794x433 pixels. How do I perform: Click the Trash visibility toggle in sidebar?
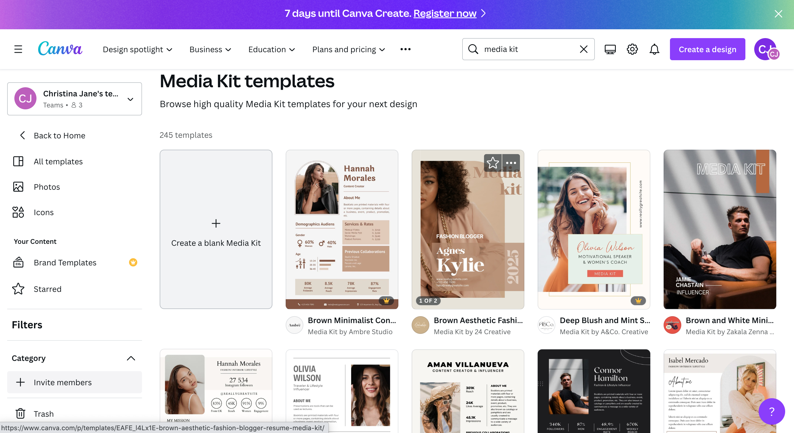[x=43, y=413]
